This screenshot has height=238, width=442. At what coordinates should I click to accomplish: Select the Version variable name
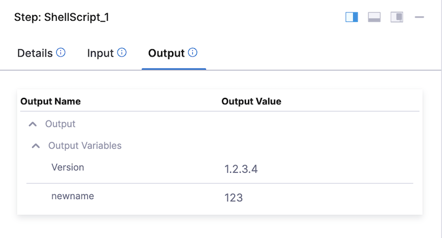[68, 167]
